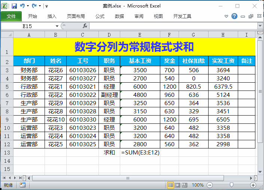Click the 100% zoom level button
Screen dimensions: 264x190
pos(198,185)
